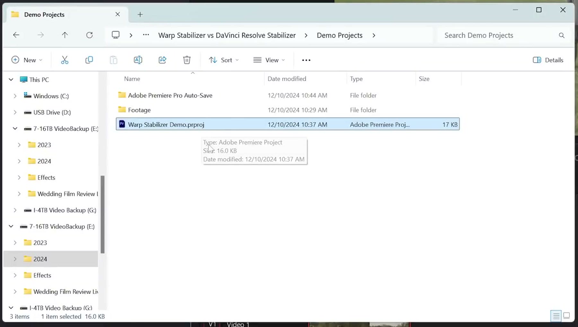Click the Demo Projects breadcrumb
The height and width of the screenshot is (327, 578).
click(x=339, y=35)
